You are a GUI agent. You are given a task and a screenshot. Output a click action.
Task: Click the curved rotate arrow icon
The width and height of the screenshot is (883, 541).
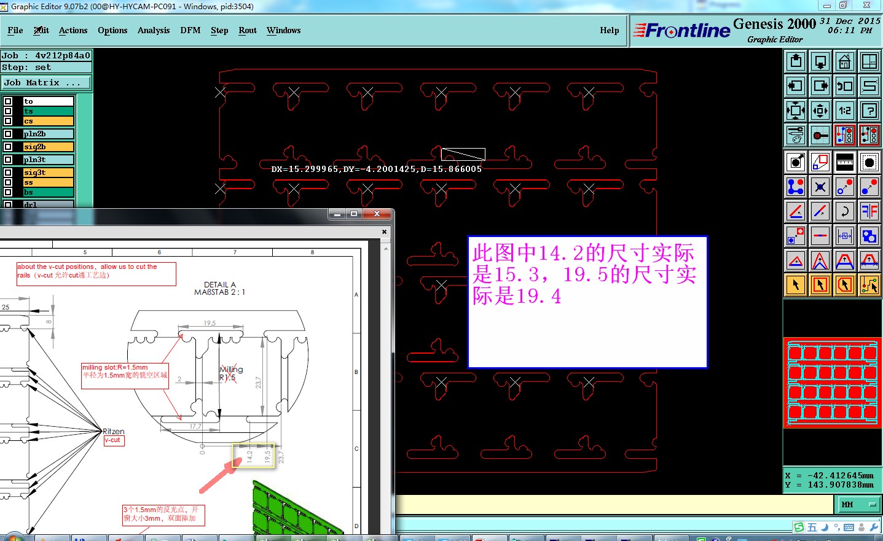[845, 211]
